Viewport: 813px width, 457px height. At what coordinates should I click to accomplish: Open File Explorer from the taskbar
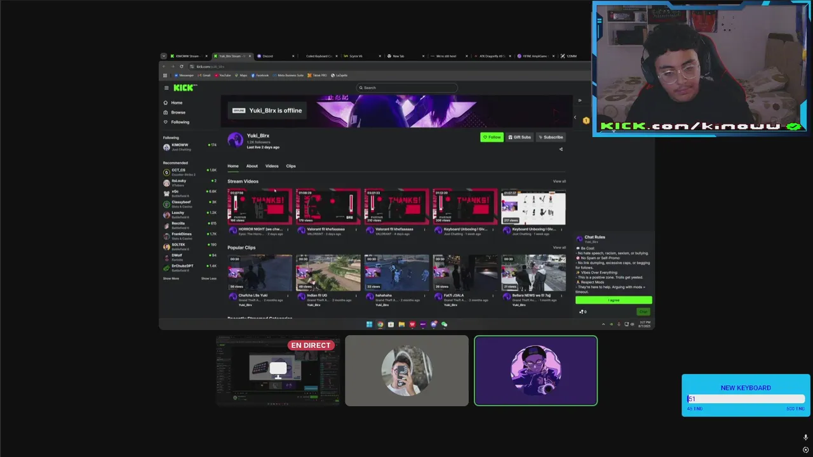tap(401, 324)
